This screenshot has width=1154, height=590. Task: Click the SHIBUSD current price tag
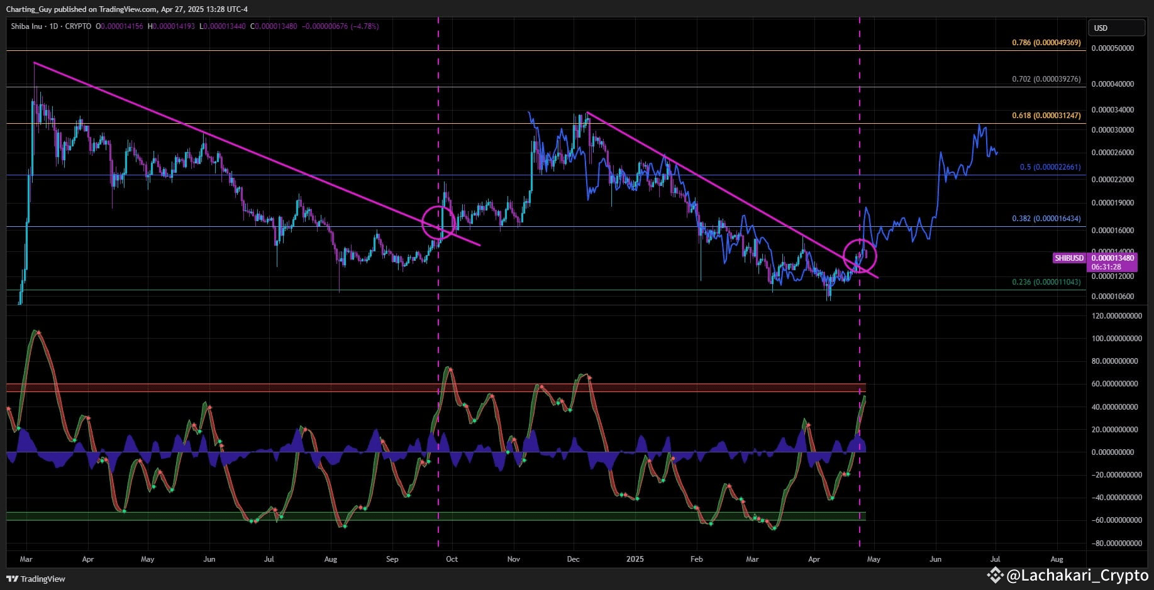pos(1069,258)
